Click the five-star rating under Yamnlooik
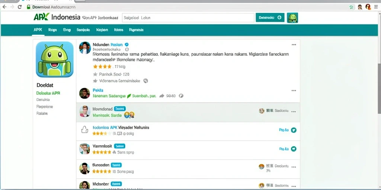This screenshot has width=381, height=190. click(x=102, y=153)
